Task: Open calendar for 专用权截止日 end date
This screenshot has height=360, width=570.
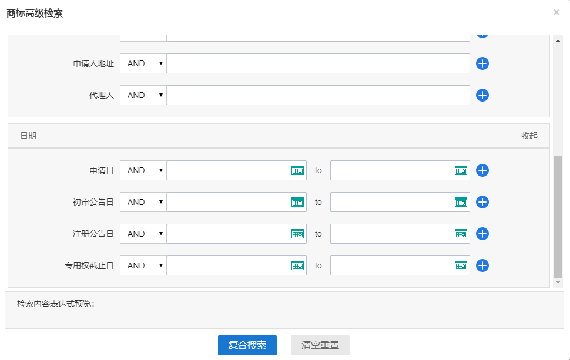Action: [x=461, y=265]
